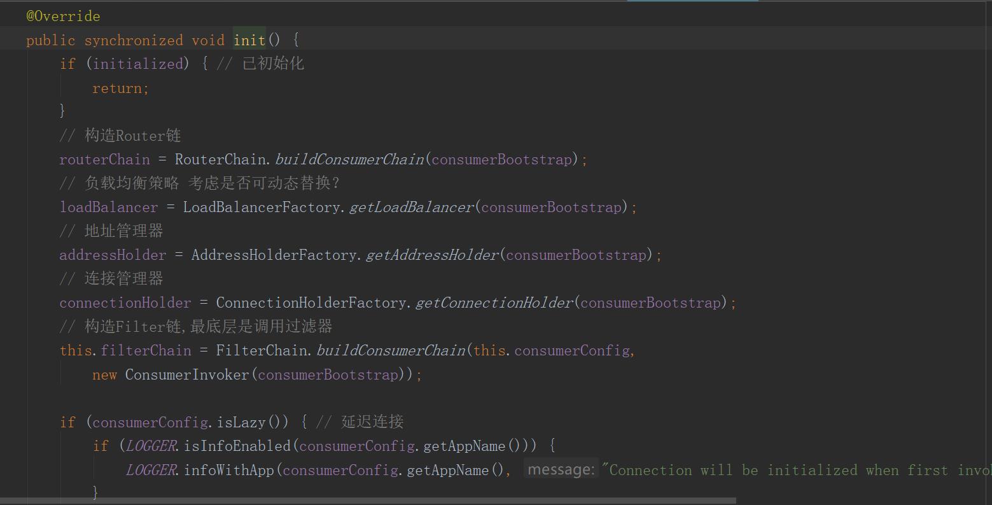Place the cursor on the init method name
Viewport: 992px width, 505px height.
[x=249, y=40]
